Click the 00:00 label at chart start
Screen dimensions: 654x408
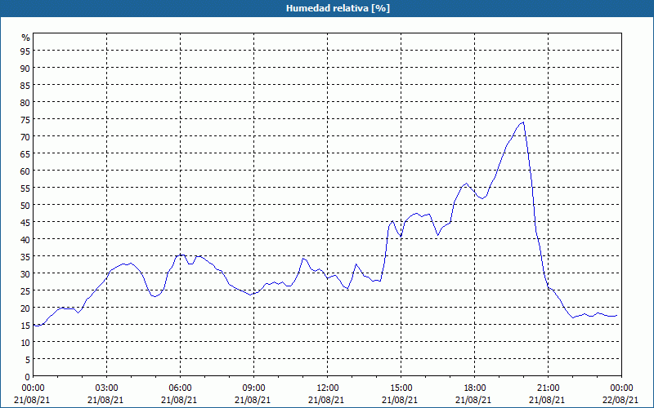click(x=34, y=388)
